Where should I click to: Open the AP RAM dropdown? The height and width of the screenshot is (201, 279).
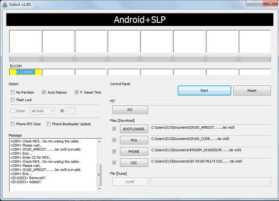coord(42,111)
